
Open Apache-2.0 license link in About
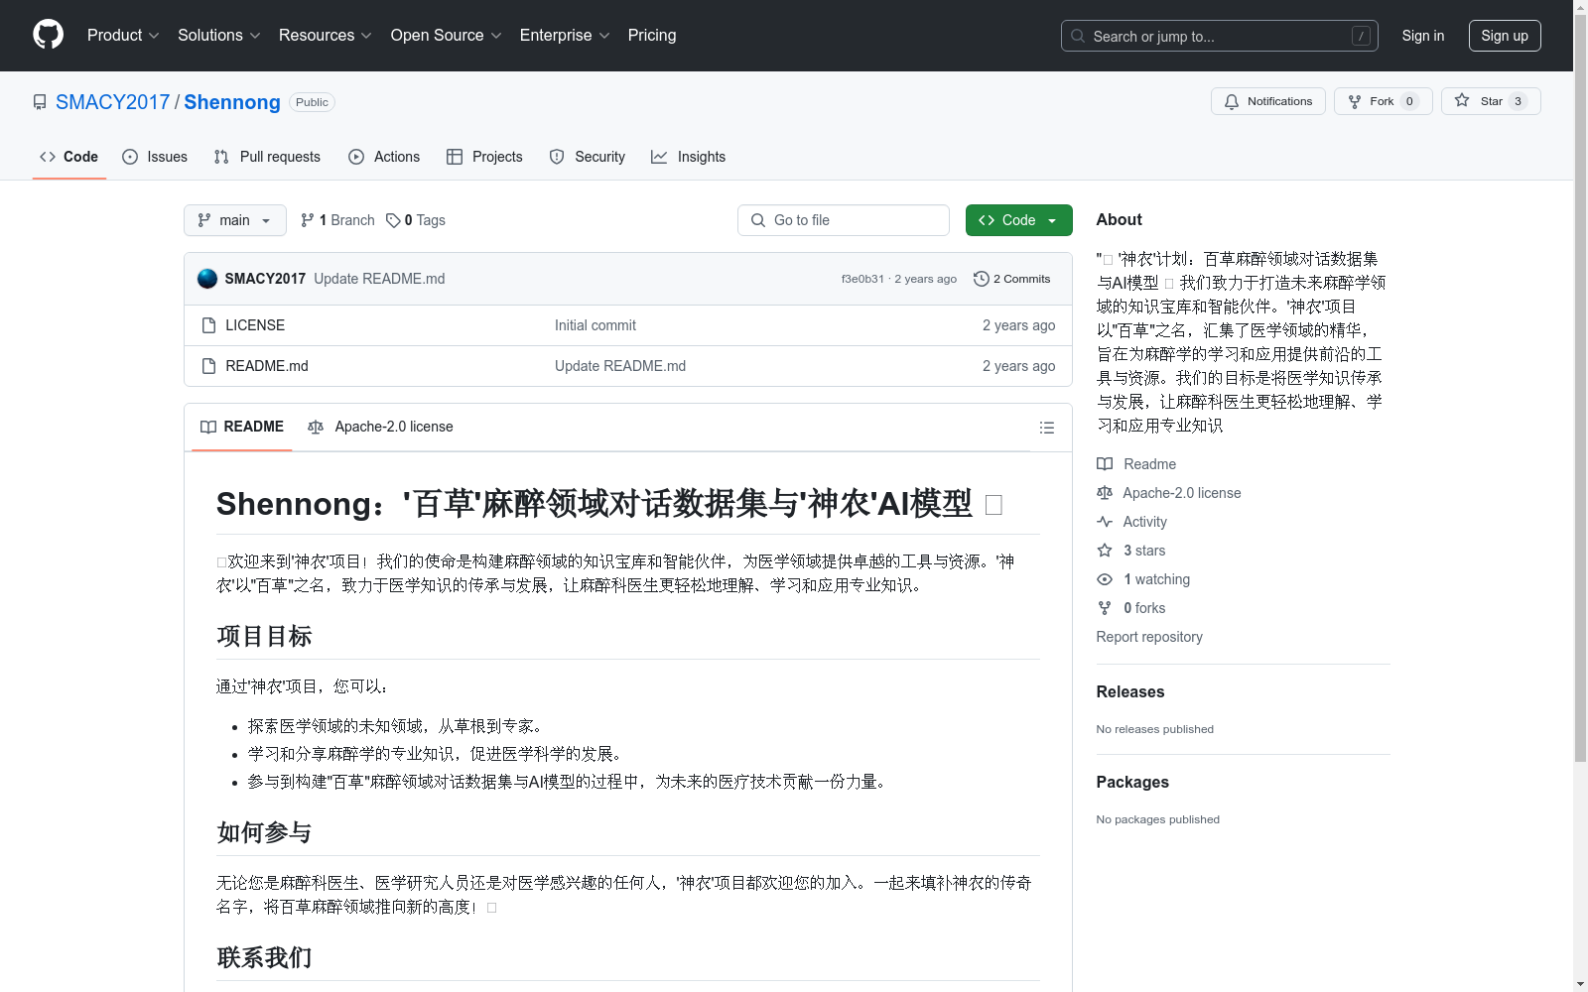pyautogui.click(x=1182, y=493)
